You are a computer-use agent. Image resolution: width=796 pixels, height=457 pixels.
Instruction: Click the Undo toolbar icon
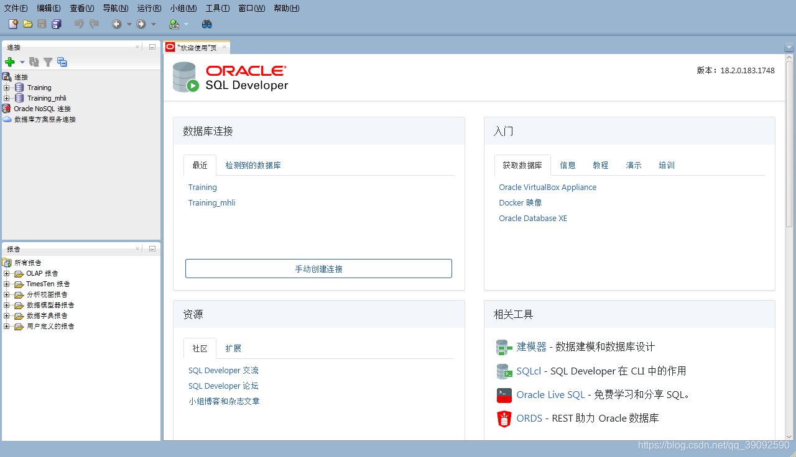coord(79,23)
